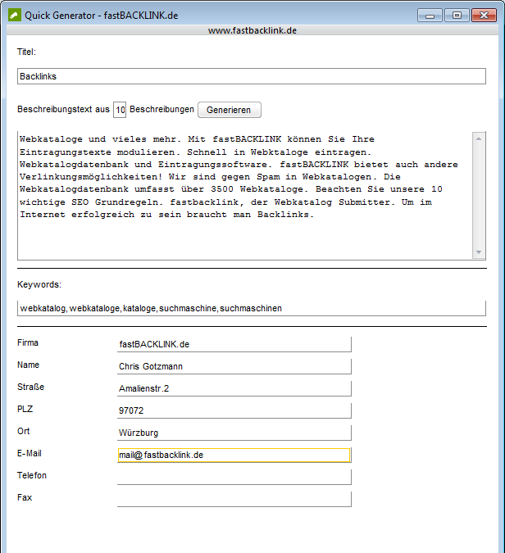Click the "Straße" label
The height and width of the screenshot is (553, 505).
[x=30, y=387]
